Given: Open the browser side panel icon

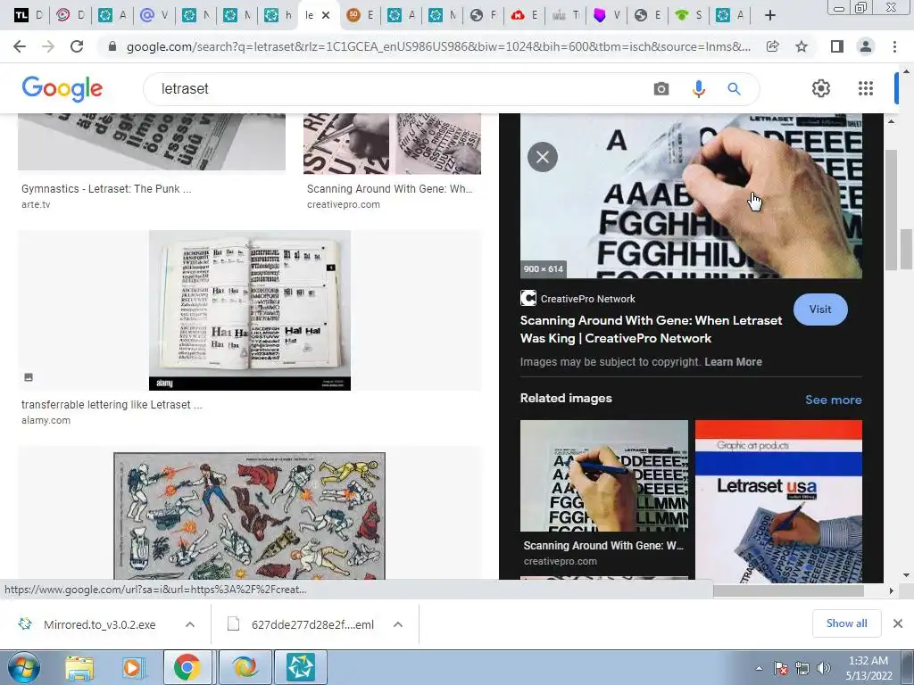Looking at the screenshot, I should coord(837,46).
